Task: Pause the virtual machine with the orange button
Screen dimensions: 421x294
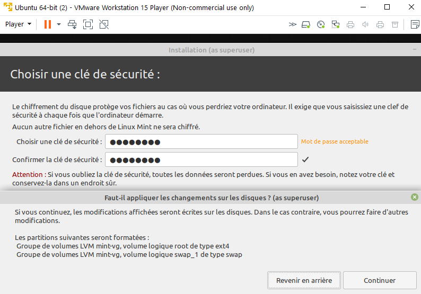Action: tap(48, 24)
